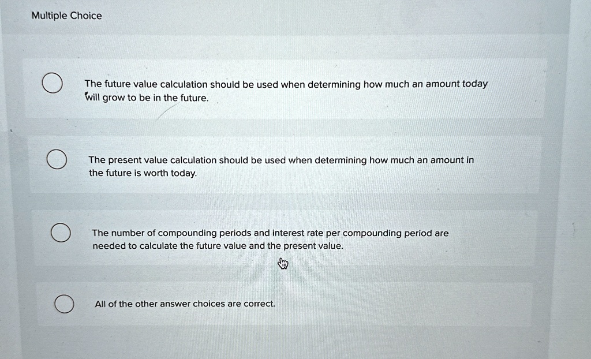Click the phrase 'the future is worth today'
This screenshot has height=359, width=591.
click(x=141, y=173)
